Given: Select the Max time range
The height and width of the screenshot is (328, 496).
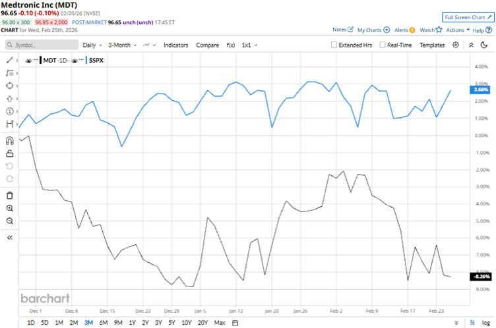Looking at the screenshot, I should (x=220, y=323).
